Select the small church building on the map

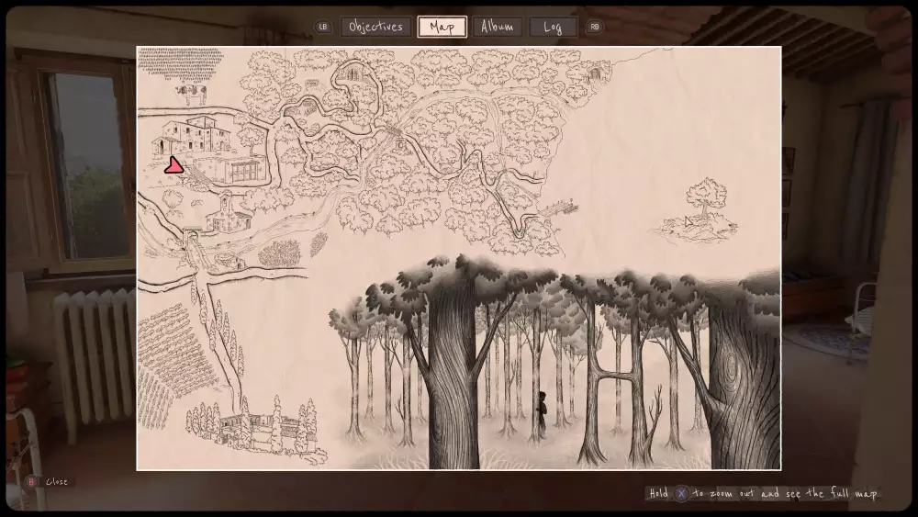click(229, 213)
